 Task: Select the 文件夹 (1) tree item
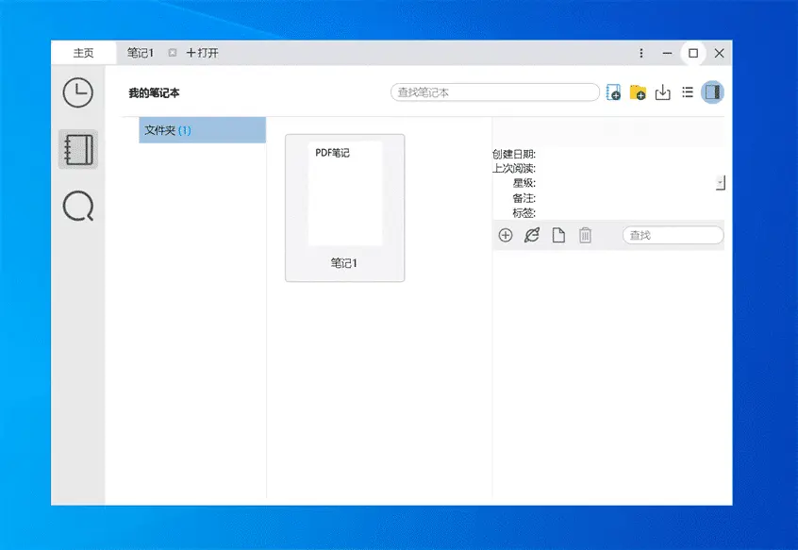click(x=203, y=130)
